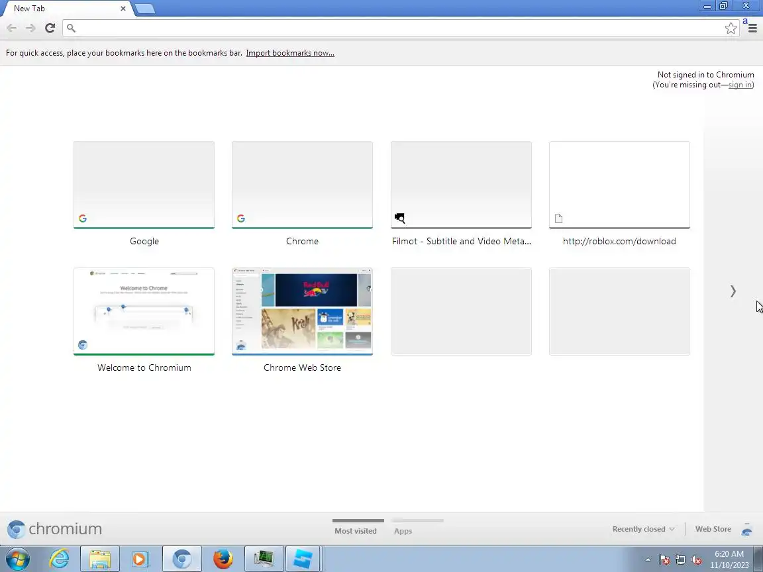Click Action Center flag tray icon
The width and height of the screenshot is (763, 572).
pyautogui.click(x=664, y=560)
